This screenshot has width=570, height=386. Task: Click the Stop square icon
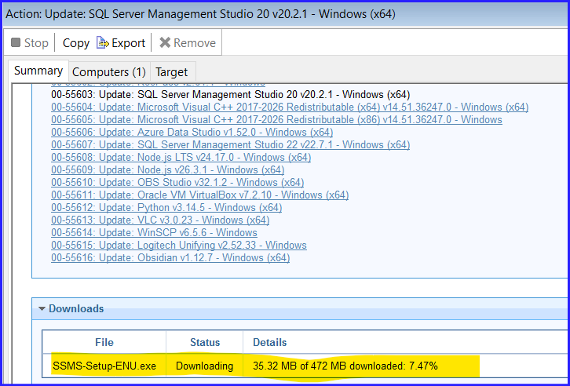[16, 42]
